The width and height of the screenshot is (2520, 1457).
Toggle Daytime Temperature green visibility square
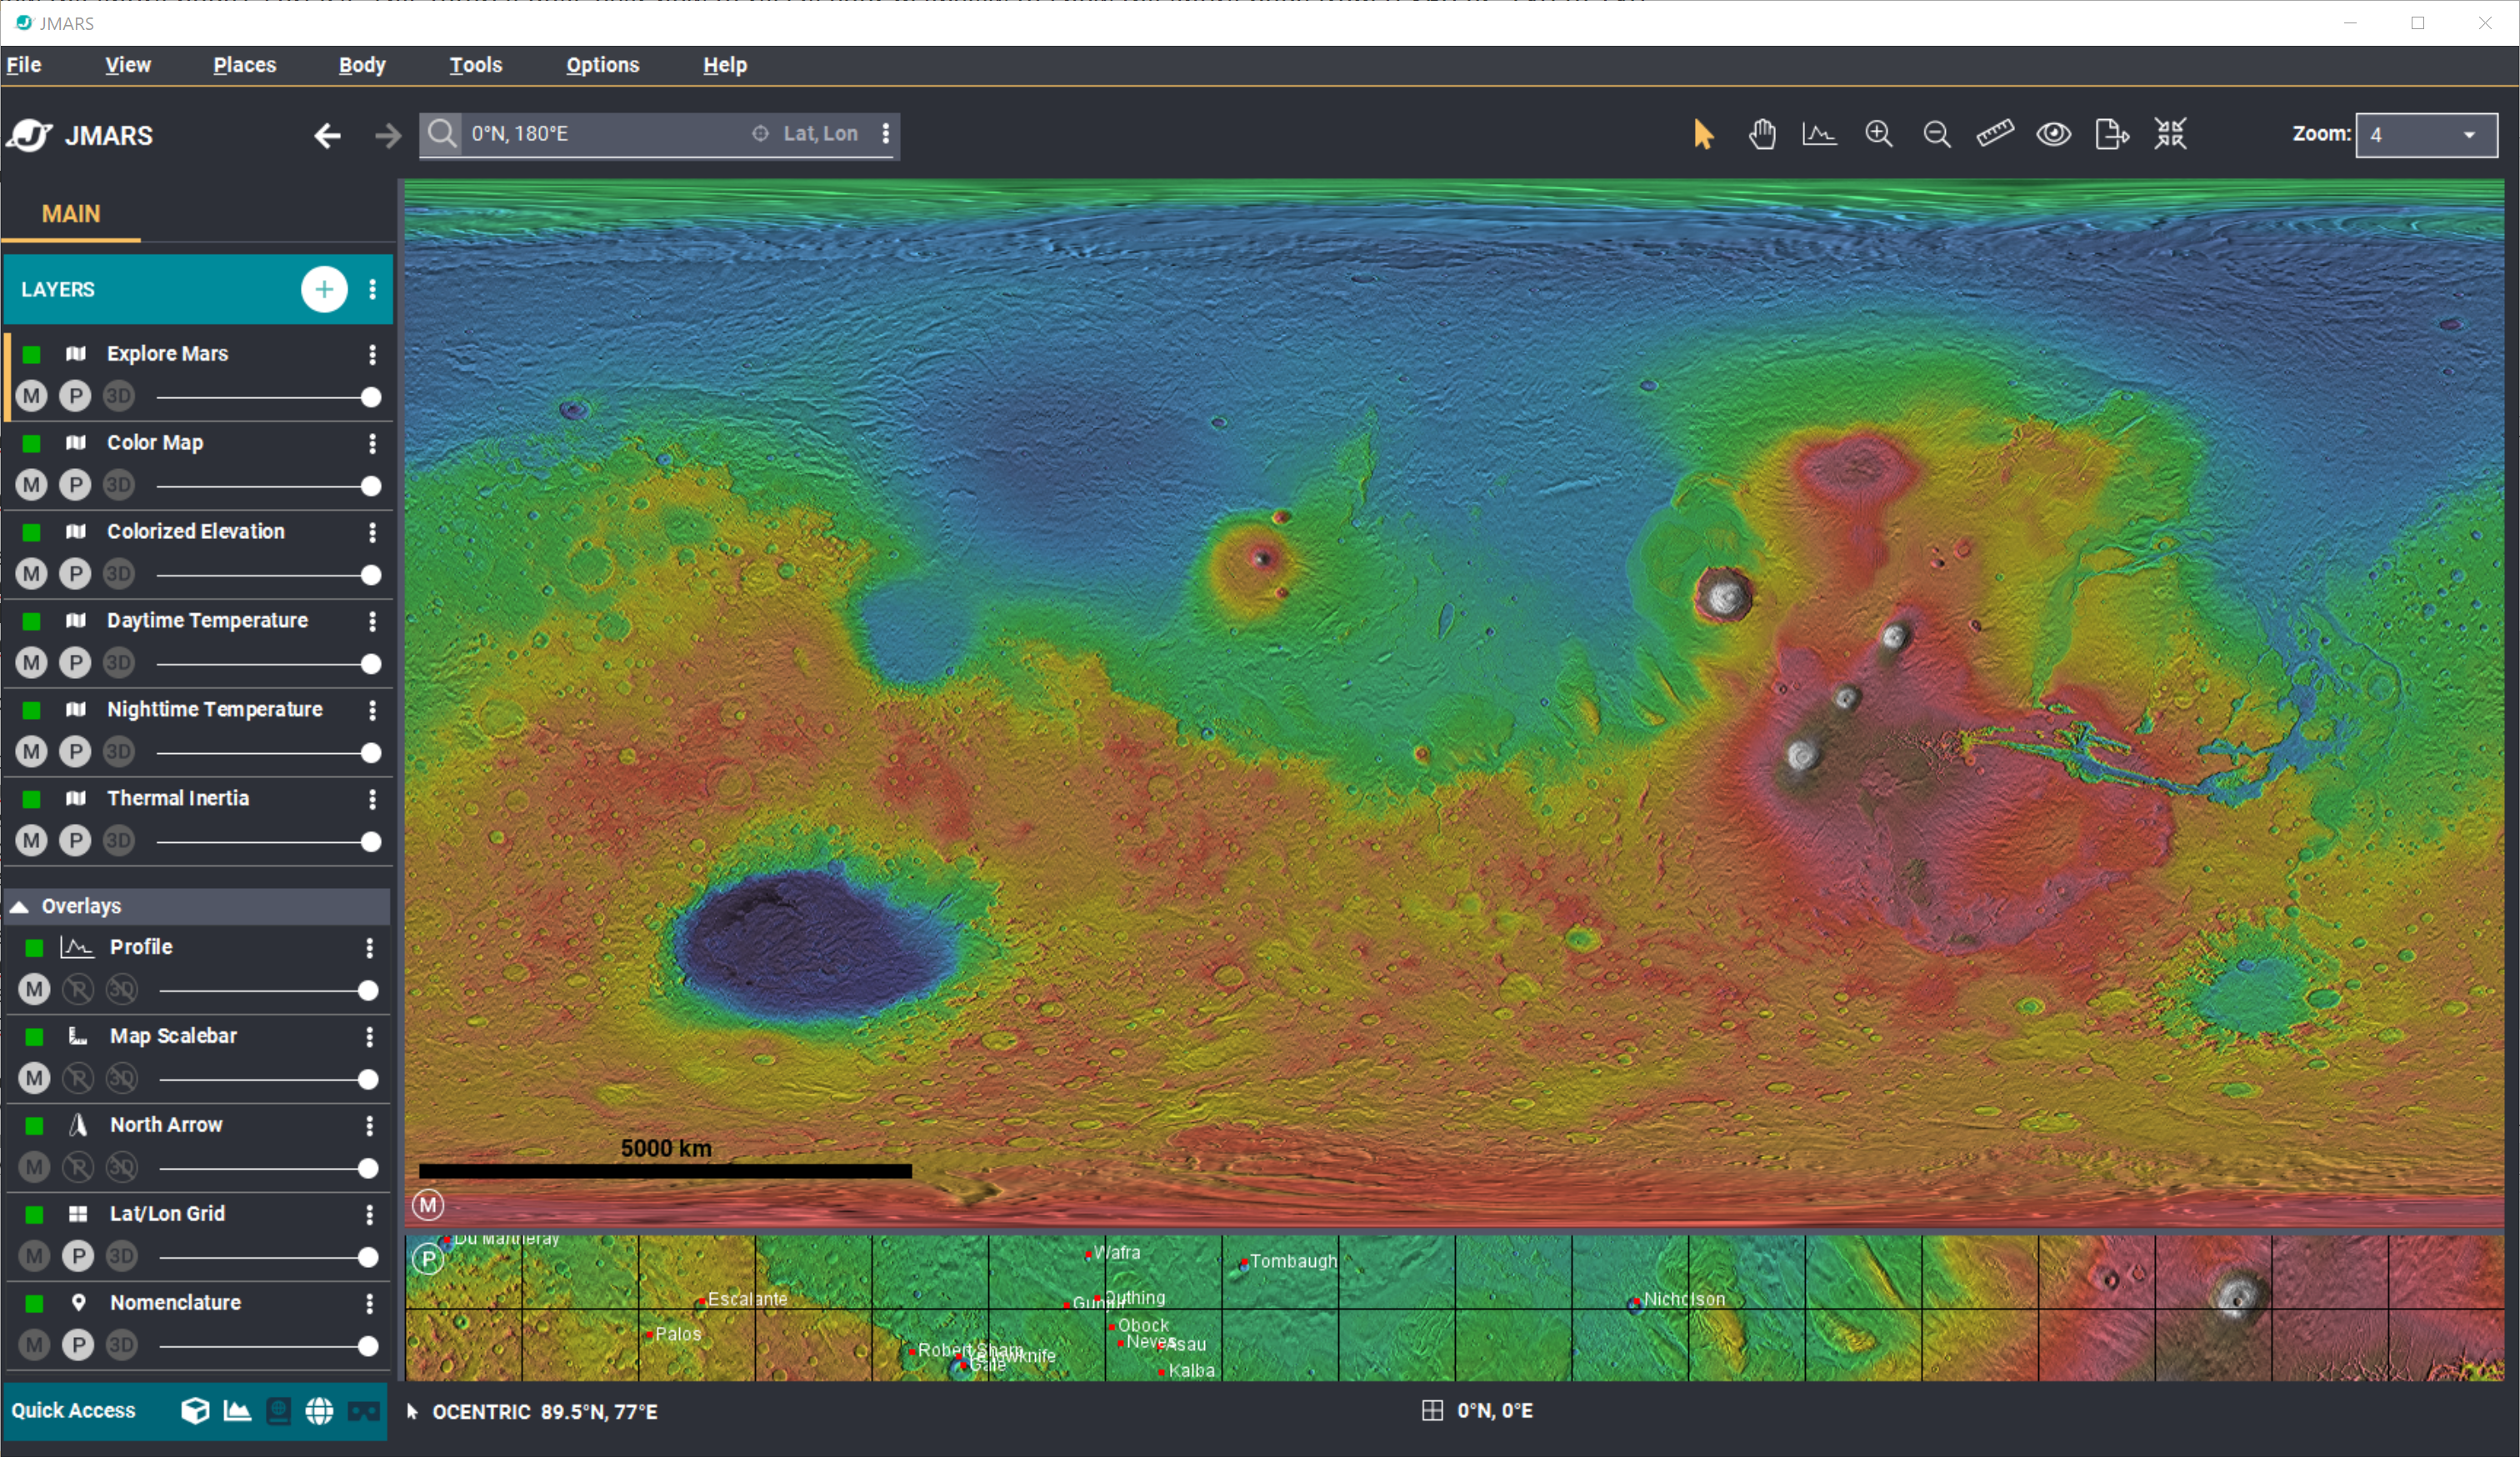click(32, 621)
